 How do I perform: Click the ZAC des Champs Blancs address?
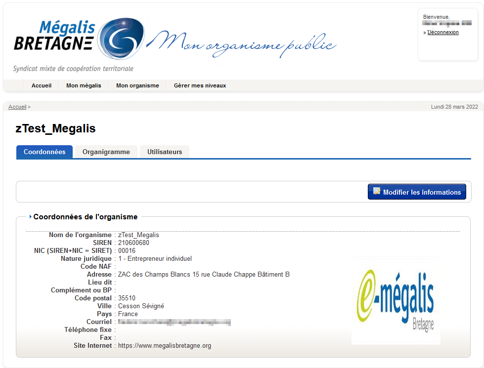(204, 275)
